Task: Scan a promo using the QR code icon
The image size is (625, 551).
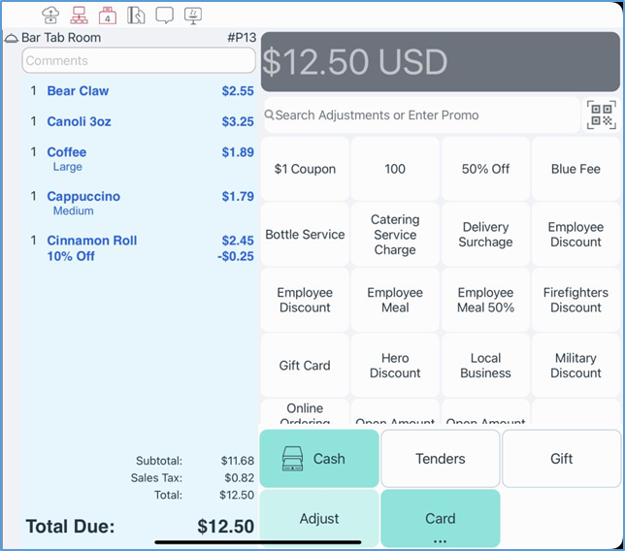Action: pyautogui.click(x=601, y=115)
